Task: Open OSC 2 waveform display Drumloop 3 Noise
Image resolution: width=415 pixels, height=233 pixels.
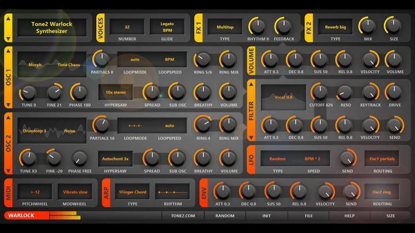Action: tap(52, 131)
